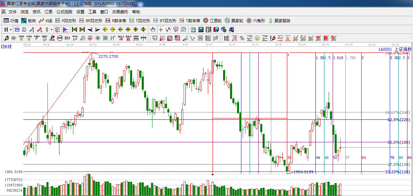Toggle the pressed volume flag indicator button
Image resolution: width=413 pixels, height=196 pixels.
click(x=65, y=30)
